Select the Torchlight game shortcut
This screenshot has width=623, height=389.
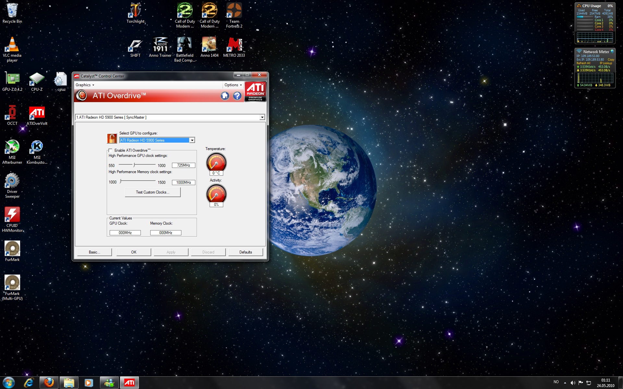136,13
